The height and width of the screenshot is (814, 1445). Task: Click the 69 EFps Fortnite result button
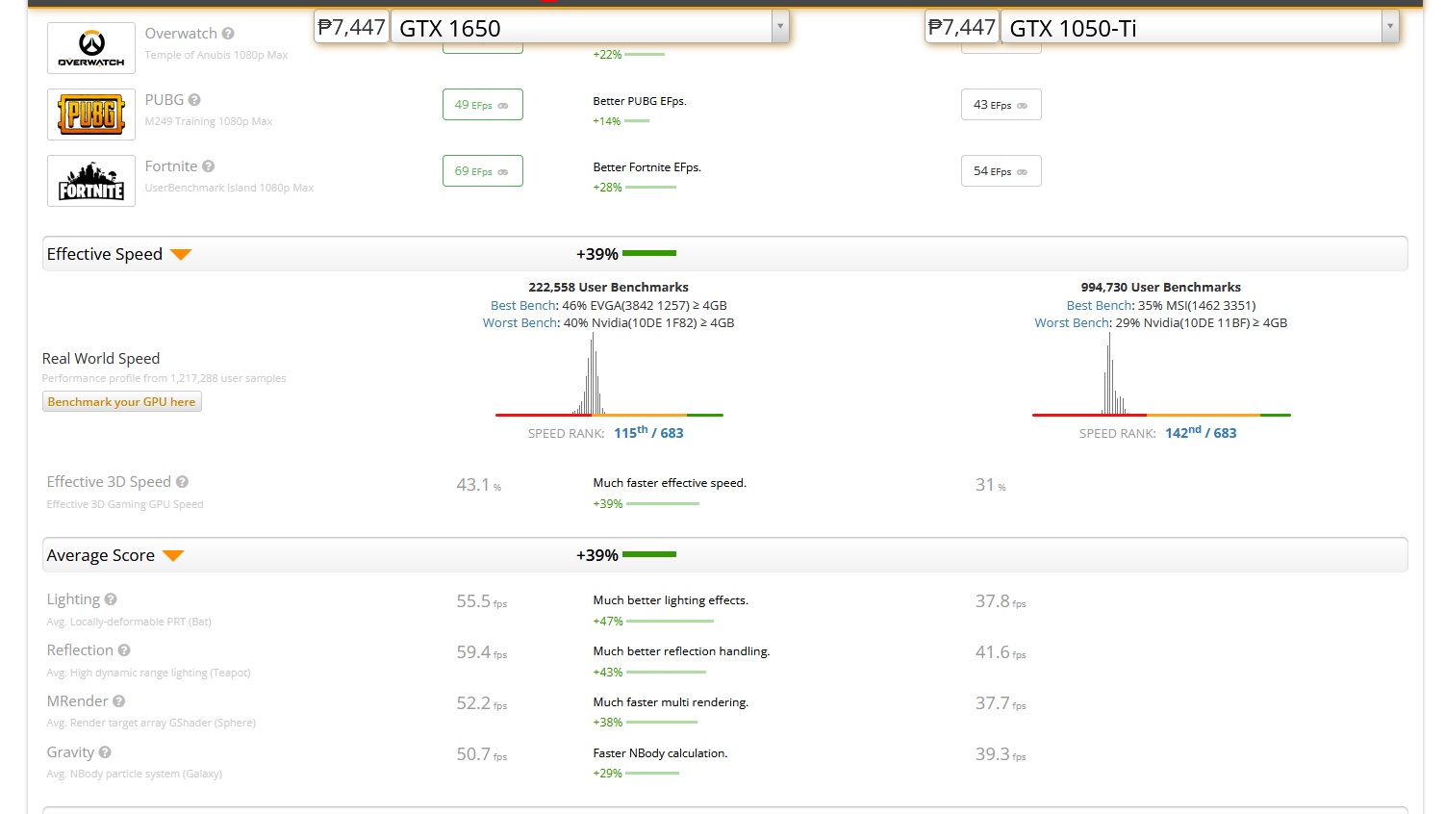point(483,171)
